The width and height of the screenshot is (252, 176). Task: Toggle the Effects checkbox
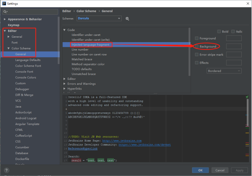pos(196,62)
